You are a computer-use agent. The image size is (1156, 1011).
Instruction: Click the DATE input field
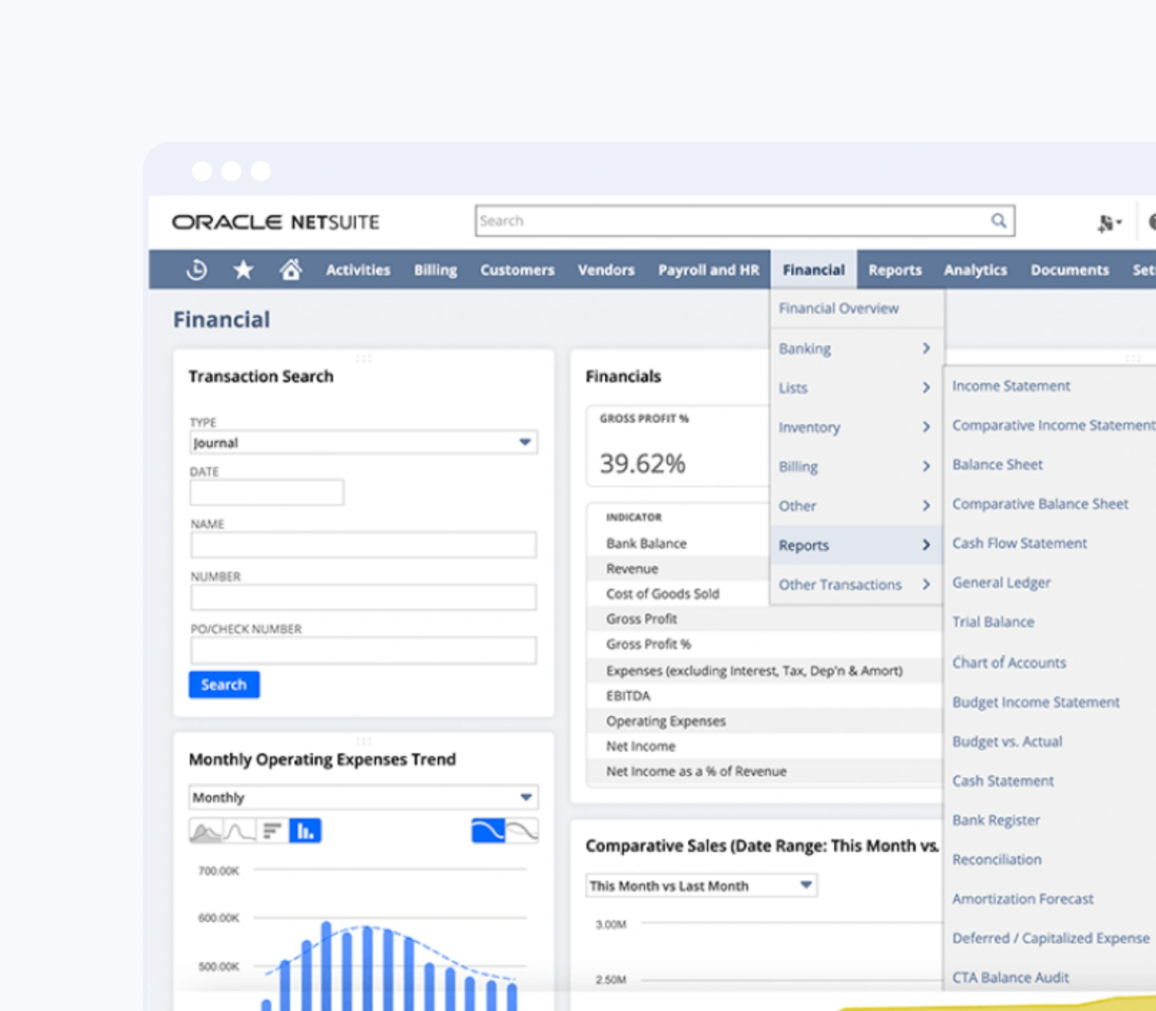[x=267, y=493]
